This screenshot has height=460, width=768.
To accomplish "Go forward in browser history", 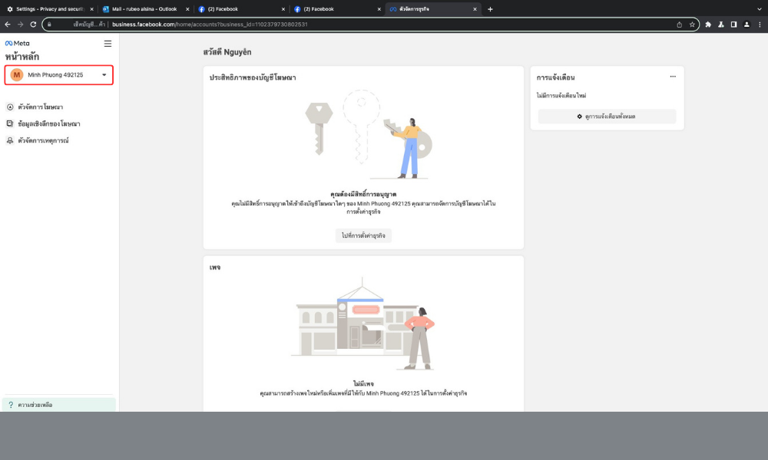I will point(20,25).
